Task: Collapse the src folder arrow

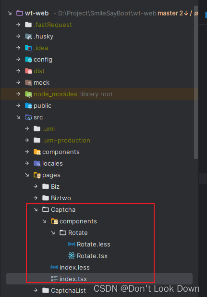Action: 18,117
